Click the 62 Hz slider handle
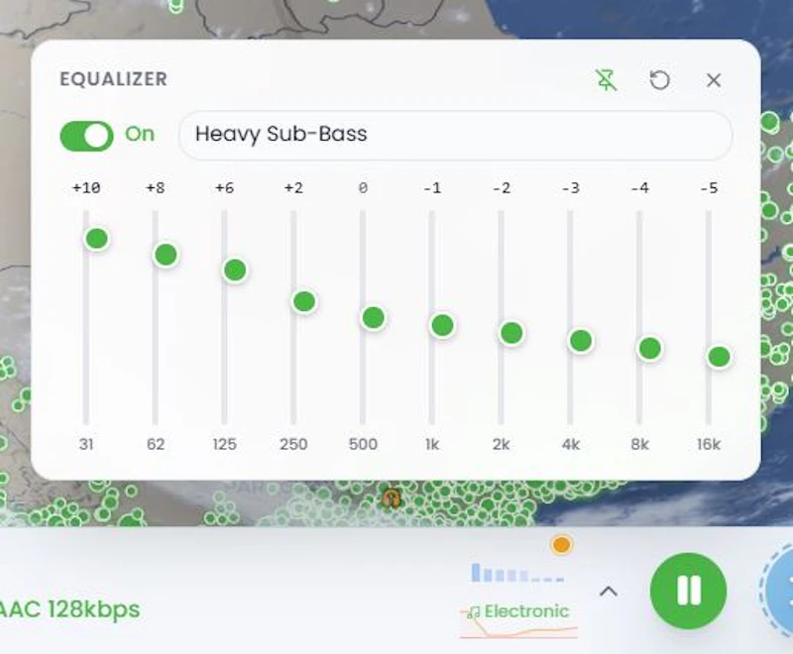Viewport: 793px width, 654px height. click(166, 255)
